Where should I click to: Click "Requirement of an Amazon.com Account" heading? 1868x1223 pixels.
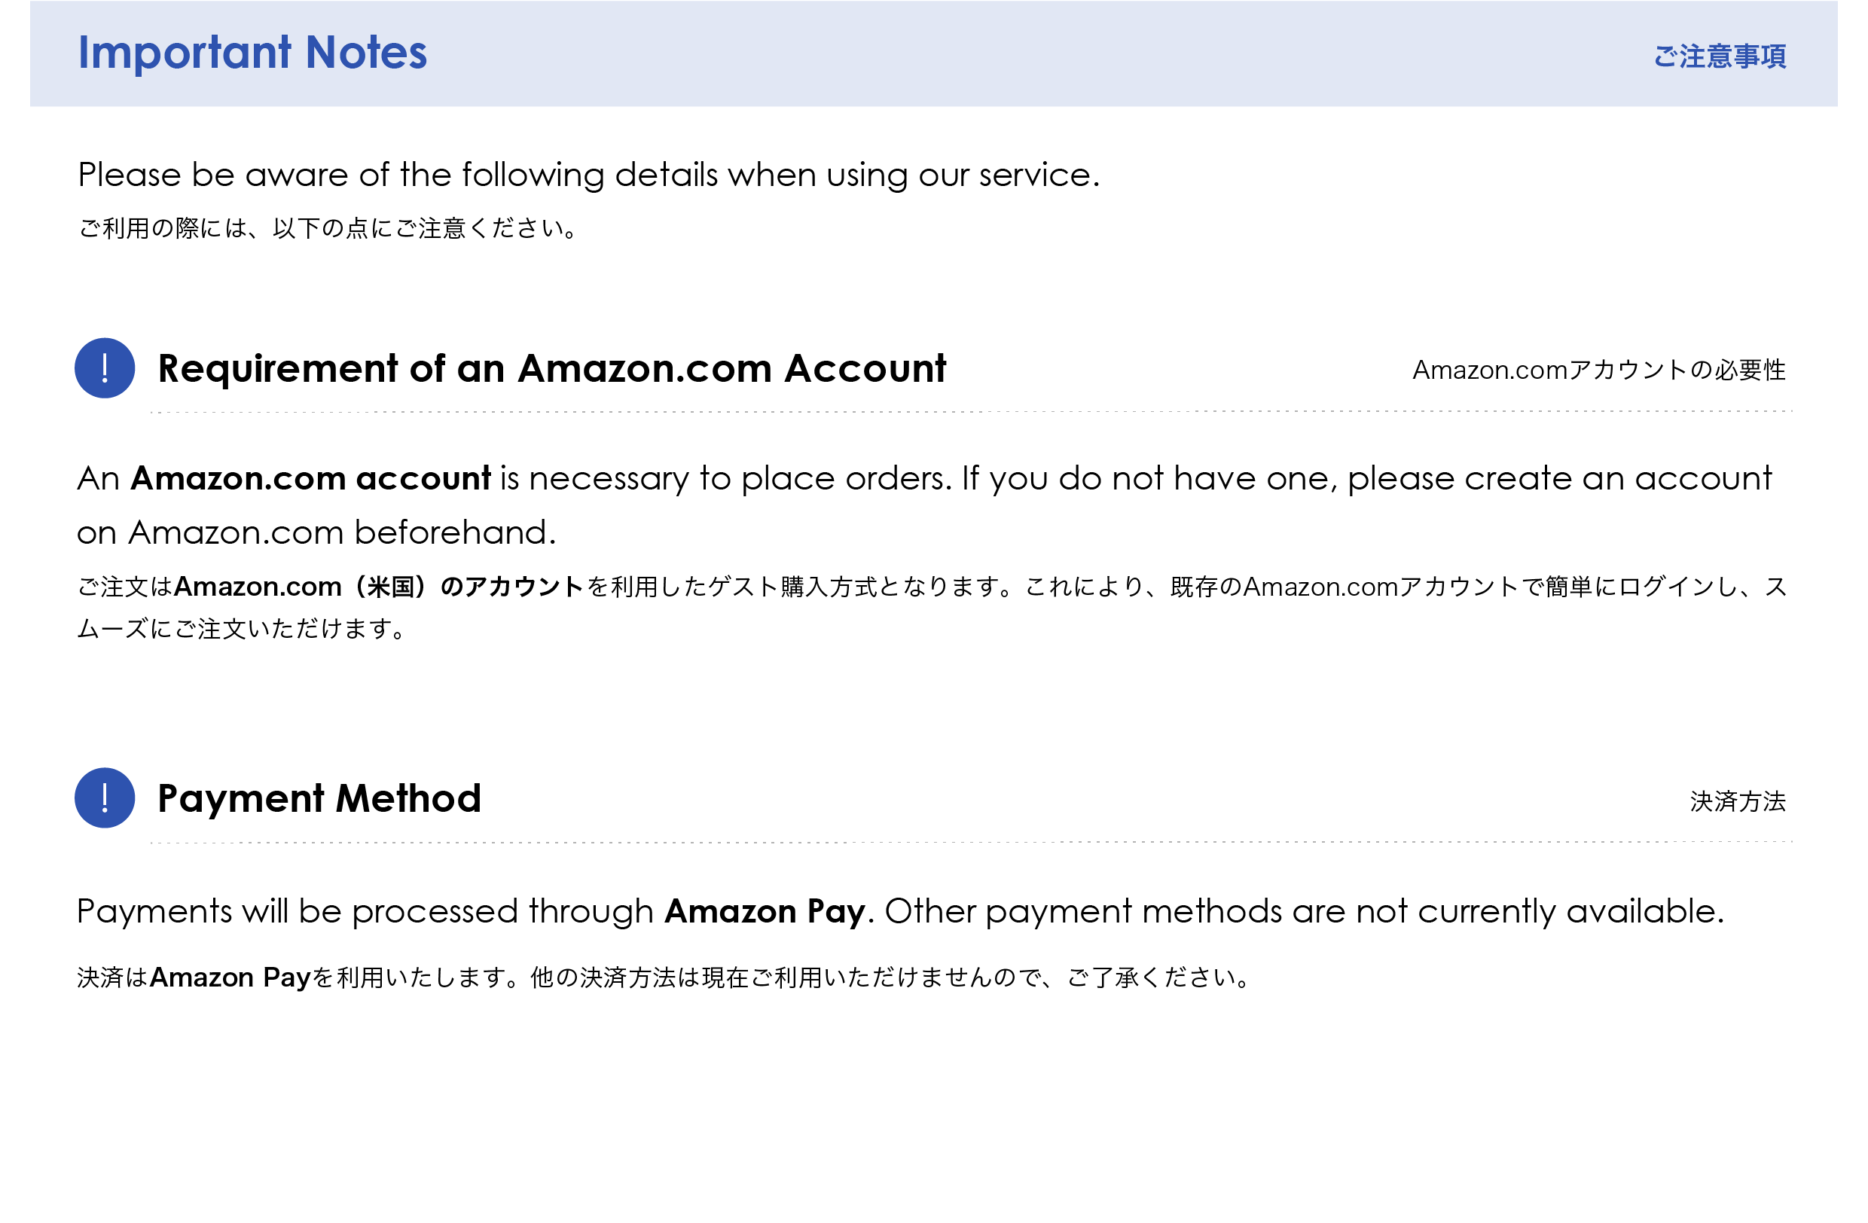point(551,368)
